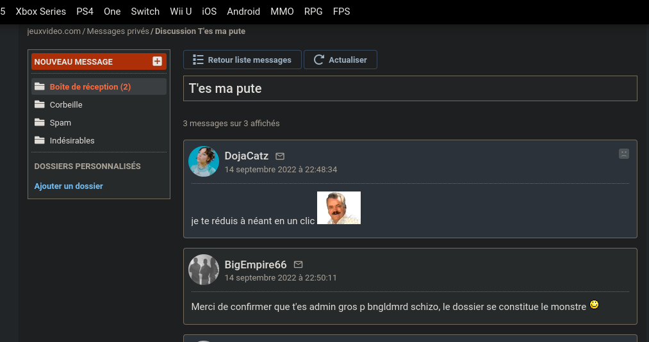Open DojaCatz avatar picture
Viewport: 649px width, 342px height.
(204, 161)
